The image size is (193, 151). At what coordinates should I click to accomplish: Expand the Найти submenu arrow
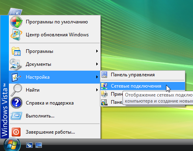pyautogui.click(x=97, y=90)
